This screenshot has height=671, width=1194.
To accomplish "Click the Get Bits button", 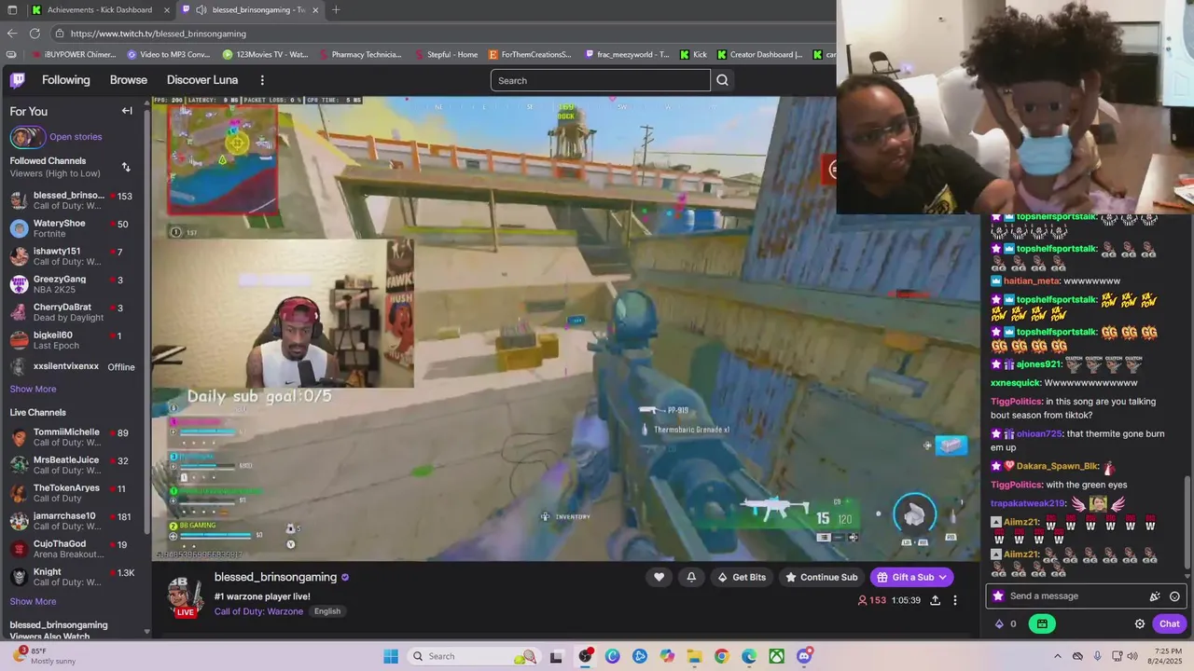I will tap(742, 577).
